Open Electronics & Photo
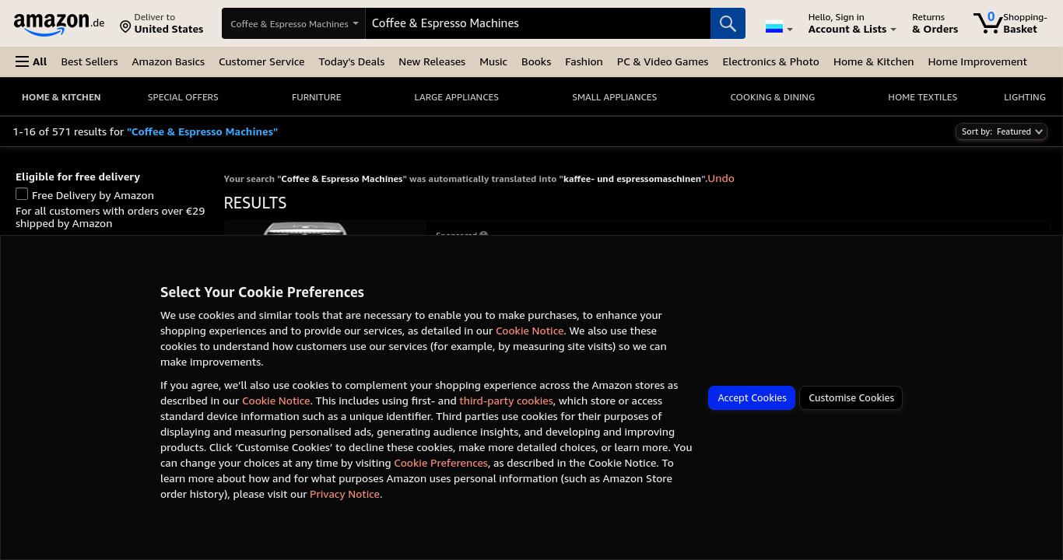The height and width of the screenshot is (560, 1063). click(770, 61)
